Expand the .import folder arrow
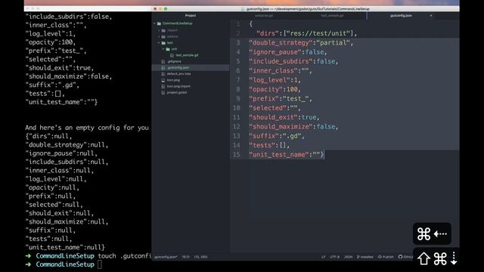Screen dimensions: 484x272 159,30
